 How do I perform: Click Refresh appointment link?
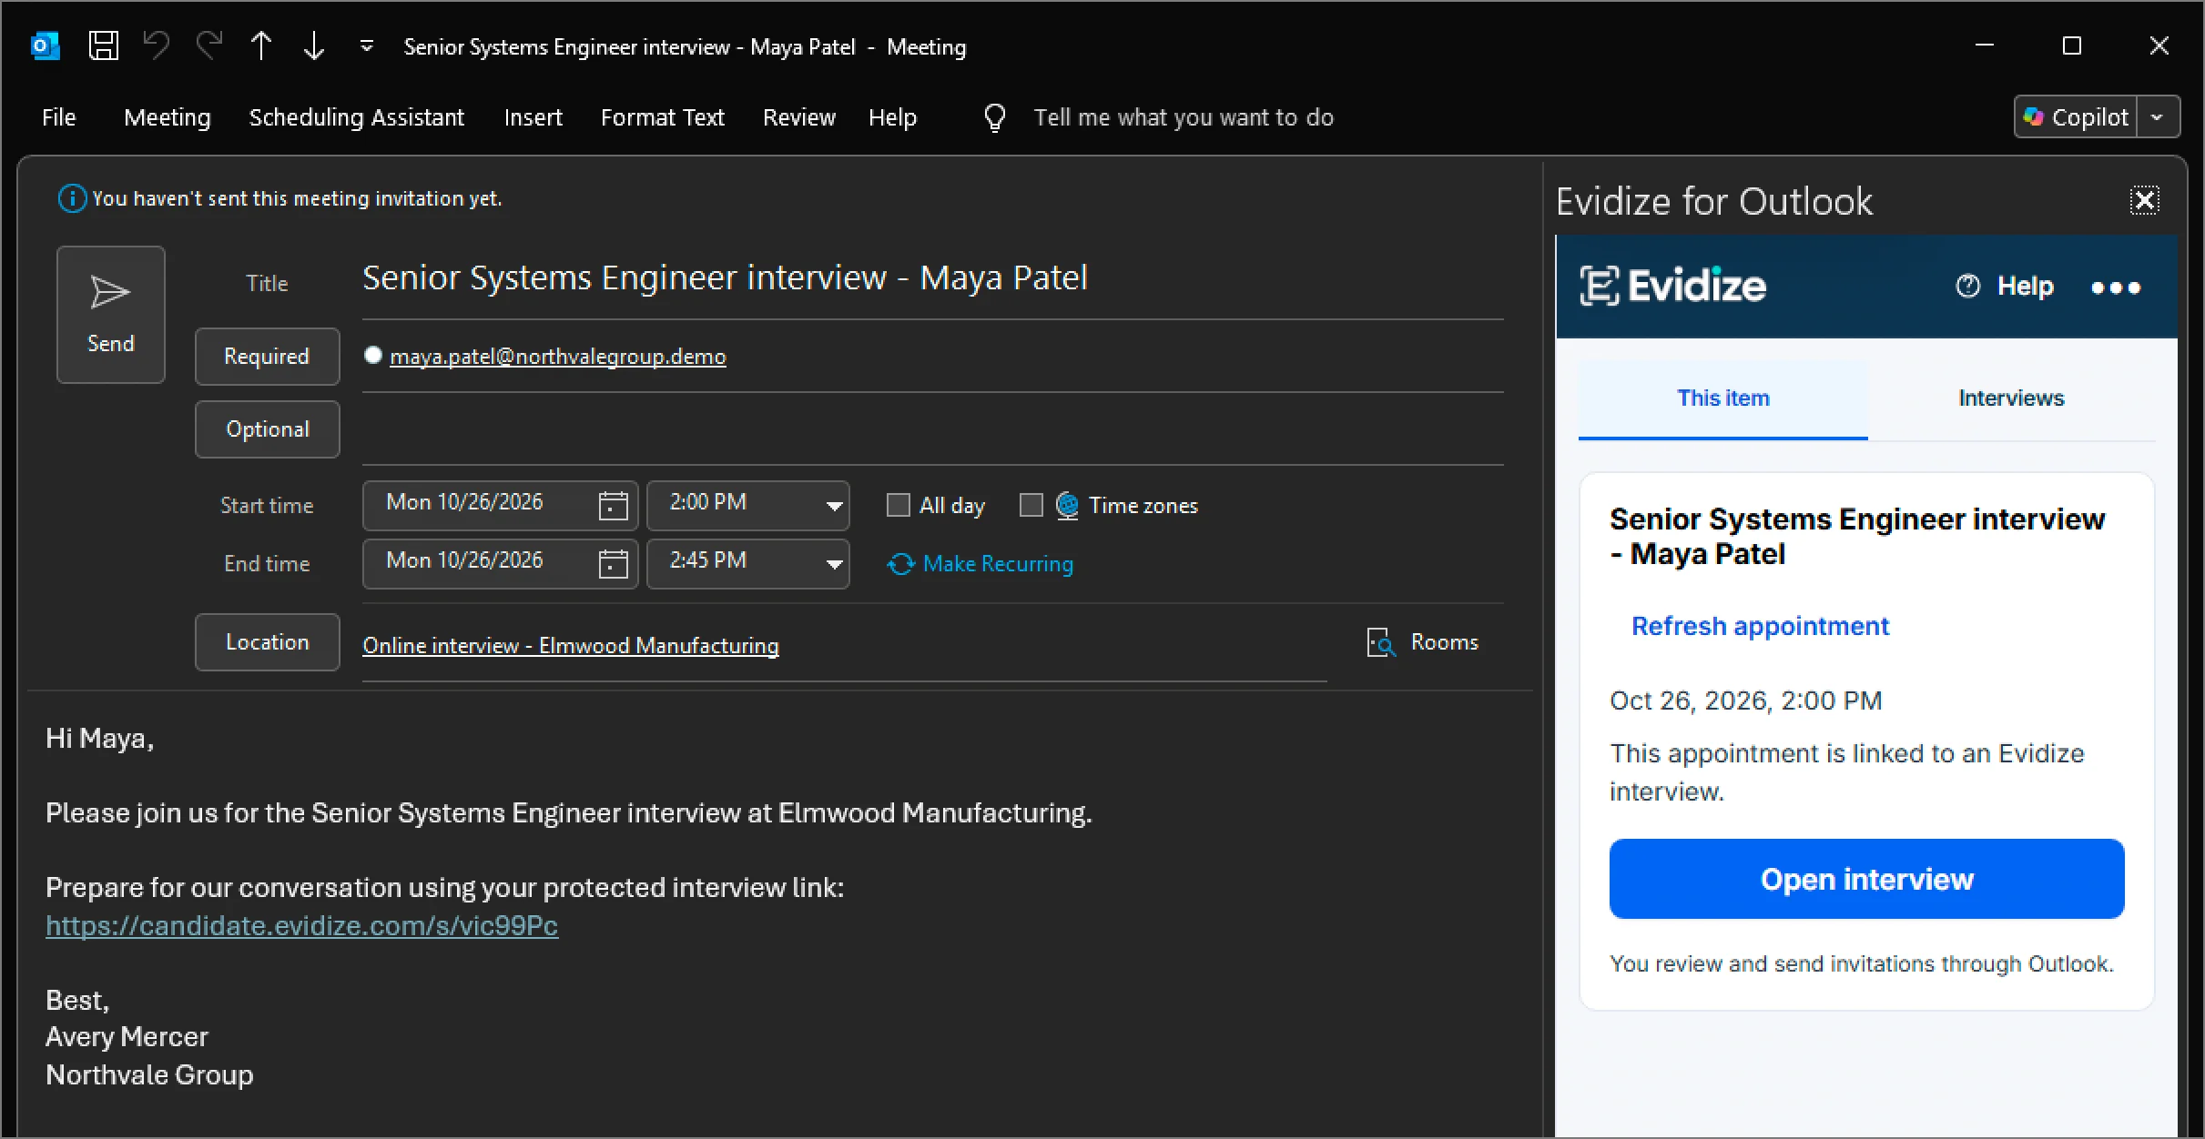1760,627
